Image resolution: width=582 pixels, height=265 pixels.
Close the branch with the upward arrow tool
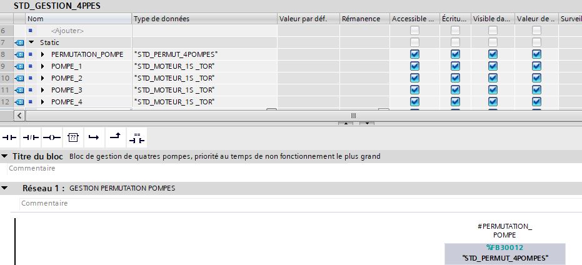tap(116, 137)
